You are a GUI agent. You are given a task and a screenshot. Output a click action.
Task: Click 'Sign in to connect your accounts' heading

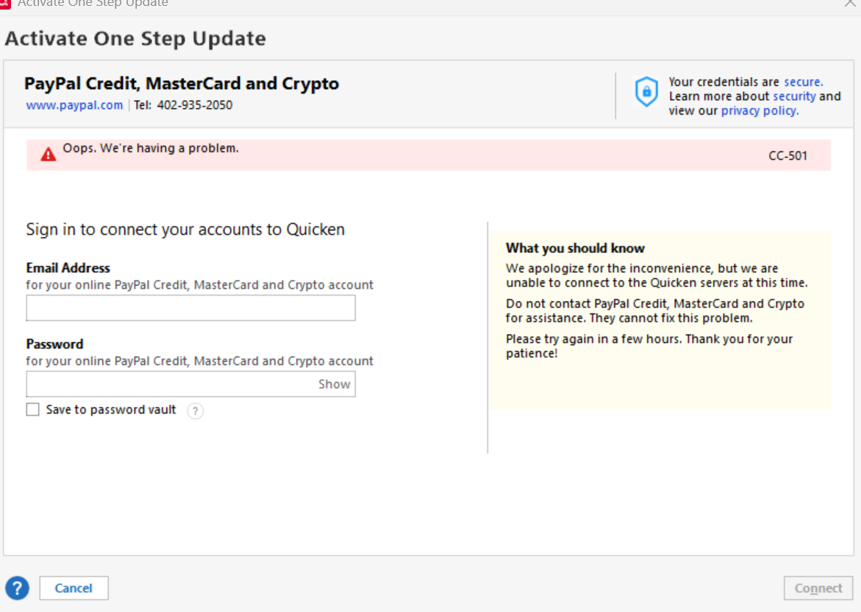185,229
